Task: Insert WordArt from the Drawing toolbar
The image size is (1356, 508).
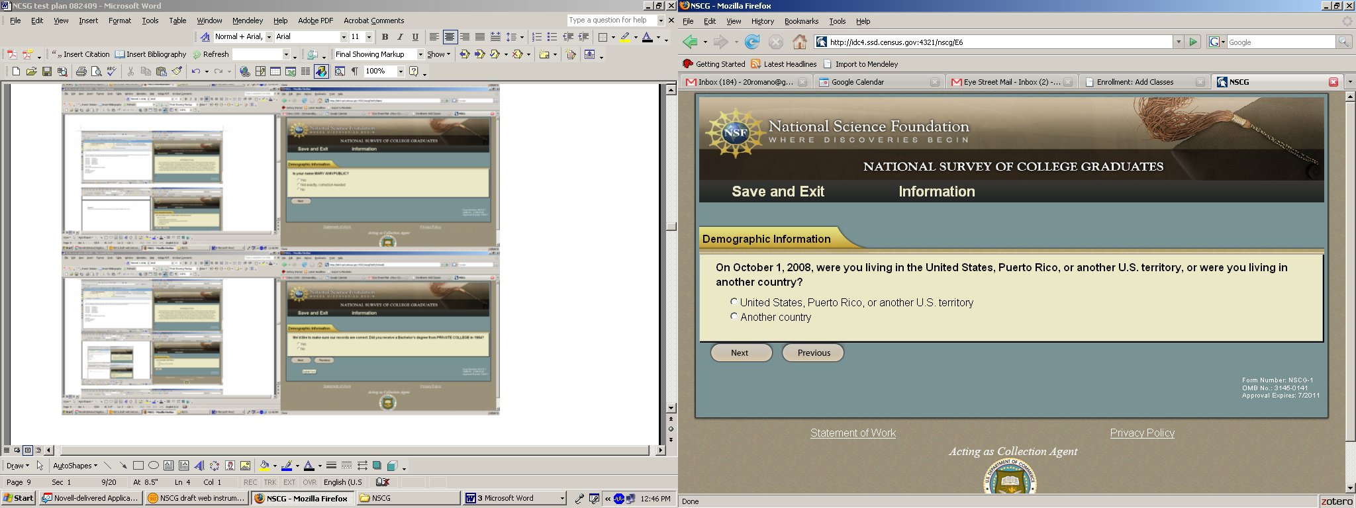Action: 199,466
